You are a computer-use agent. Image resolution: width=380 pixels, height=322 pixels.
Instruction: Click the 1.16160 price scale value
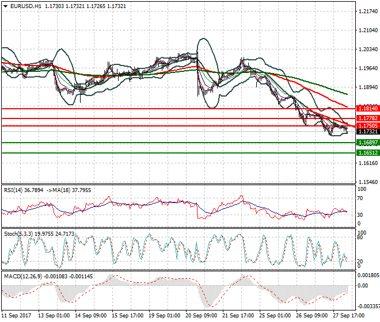point(368,163)
